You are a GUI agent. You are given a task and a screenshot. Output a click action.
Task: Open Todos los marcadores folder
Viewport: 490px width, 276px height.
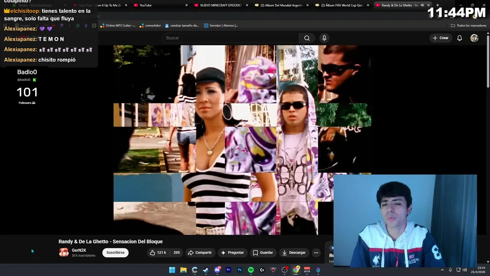pos(469,26)
